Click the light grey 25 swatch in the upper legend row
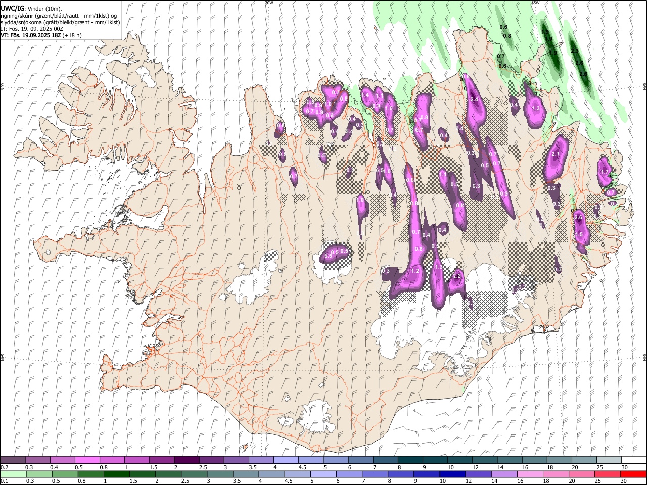 [610, 460]
